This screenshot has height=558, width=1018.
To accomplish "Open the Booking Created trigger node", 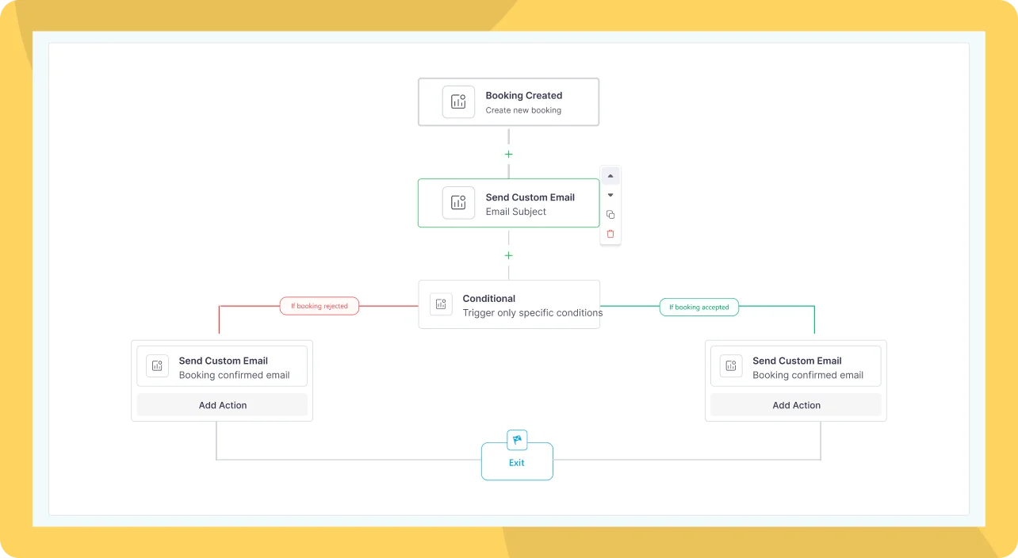I will [x=523, y=102].
